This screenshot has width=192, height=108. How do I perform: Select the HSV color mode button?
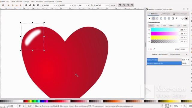(165, 26)
